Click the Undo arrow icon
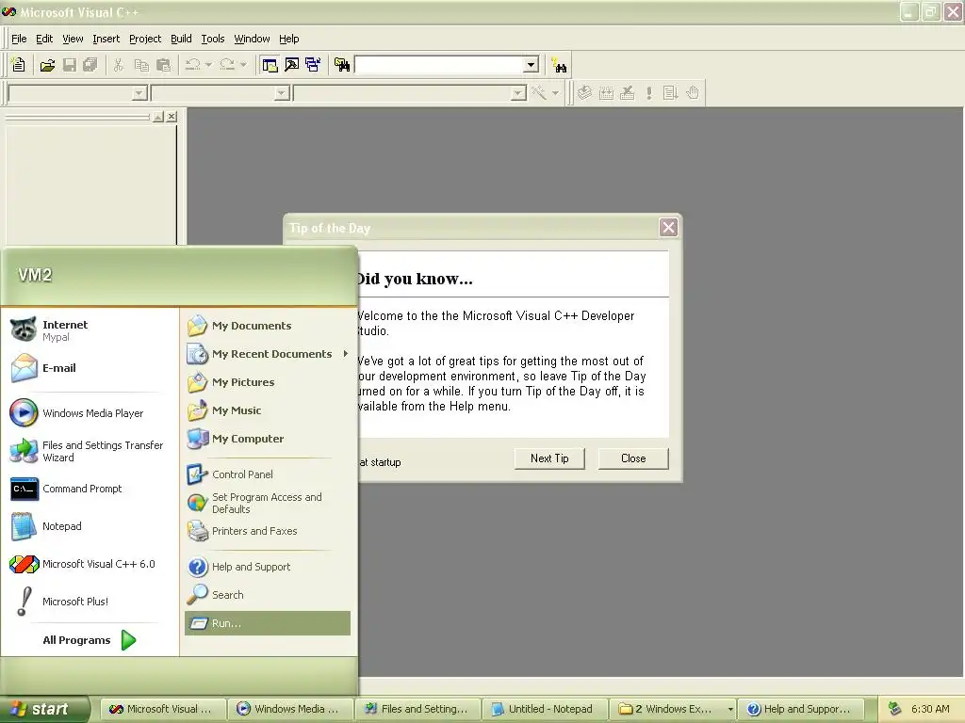Image resolution: width=965 pixels, height=723 pixels. (x=192, y=65)
